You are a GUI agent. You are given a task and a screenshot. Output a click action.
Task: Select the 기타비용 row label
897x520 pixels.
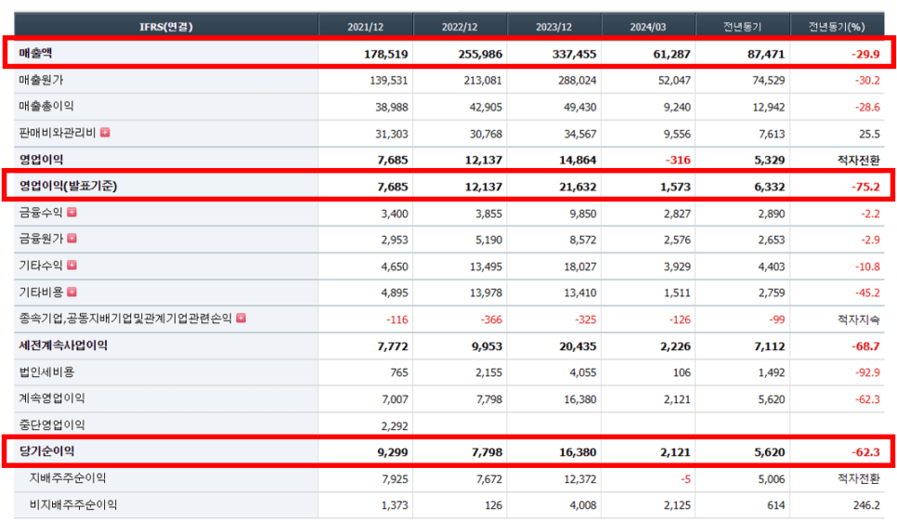pos(41,292)
